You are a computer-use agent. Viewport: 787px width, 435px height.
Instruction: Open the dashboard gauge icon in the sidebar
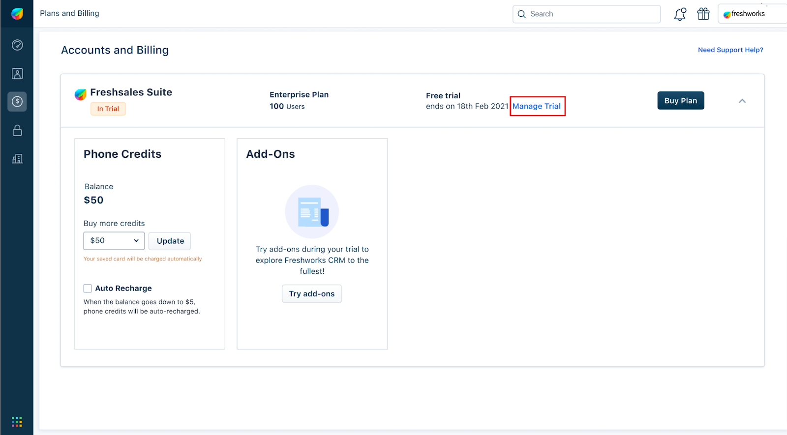pyautogui.click(x=17, y=45)
